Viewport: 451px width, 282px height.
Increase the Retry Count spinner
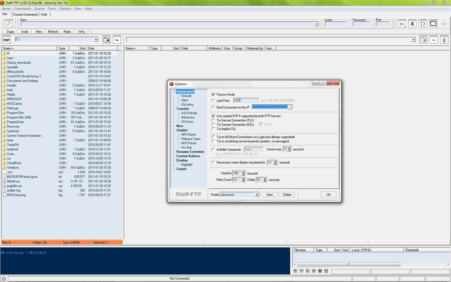pyautogui.click(x=243, y=179)
